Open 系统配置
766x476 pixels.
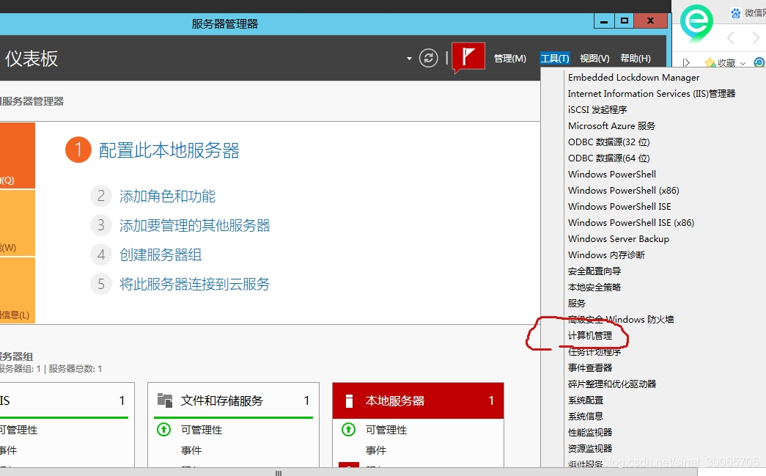(x=585, y=400)
